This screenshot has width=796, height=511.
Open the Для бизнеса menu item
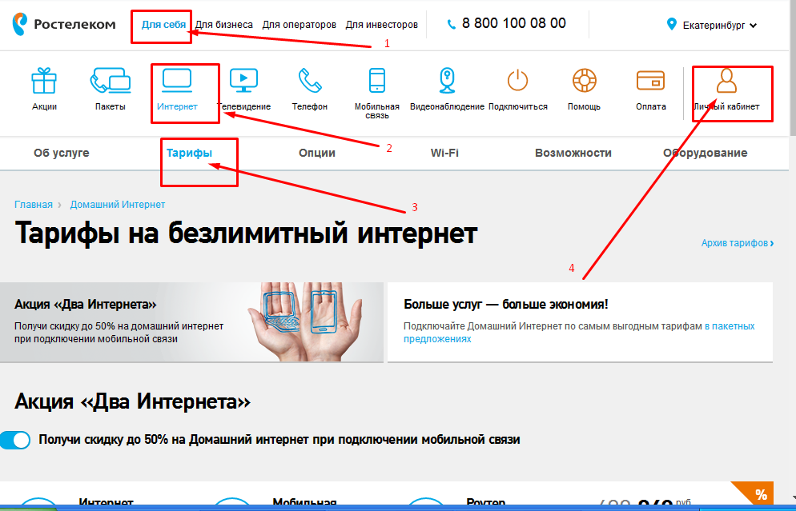[225, 25]
